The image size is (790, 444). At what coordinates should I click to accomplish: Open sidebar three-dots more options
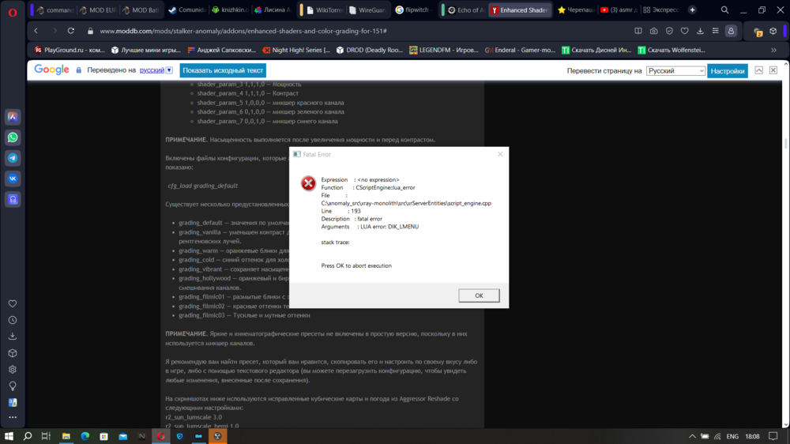tap(13, 417)
